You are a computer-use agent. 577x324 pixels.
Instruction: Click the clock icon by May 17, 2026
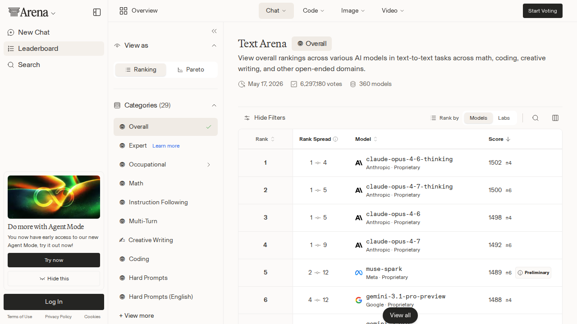pos(242,84)
